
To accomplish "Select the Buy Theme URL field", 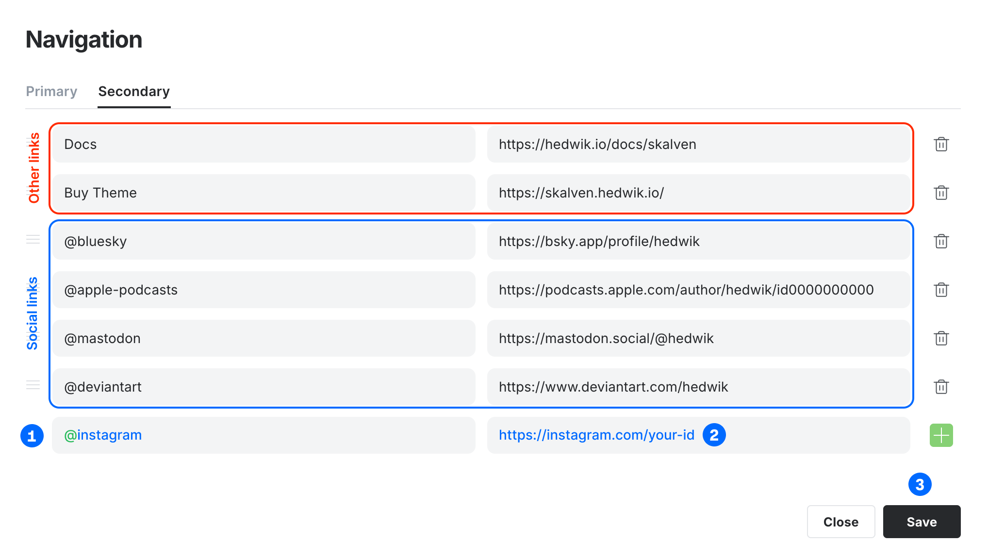I will pos(699,193).
